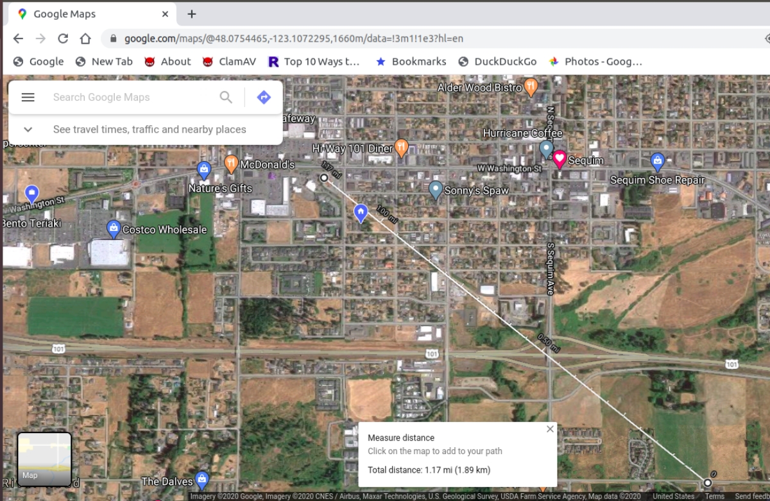
Task: Click the Alder Wood Bistro restaurant pin
Action: pos(531,86)
